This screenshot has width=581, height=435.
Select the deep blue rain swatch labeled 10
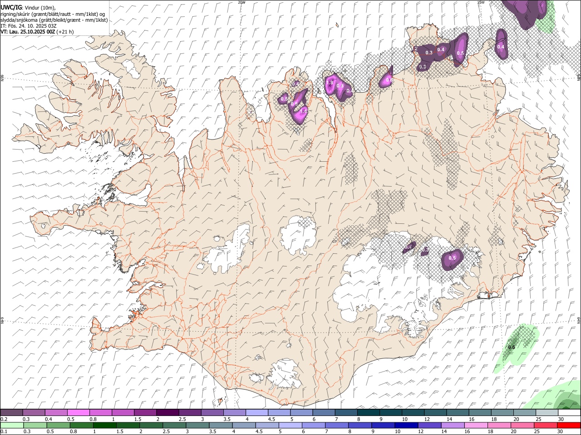point(406,425)
